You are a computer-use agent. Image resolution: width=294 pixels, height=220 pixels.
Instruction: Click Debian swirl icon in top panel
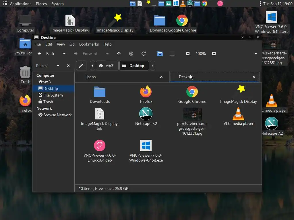(220, 3)
